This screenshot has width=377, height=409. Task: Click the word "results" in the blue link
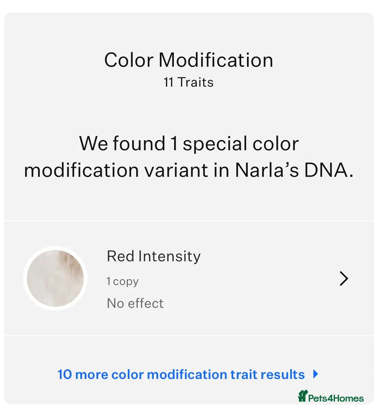[283, 374]
